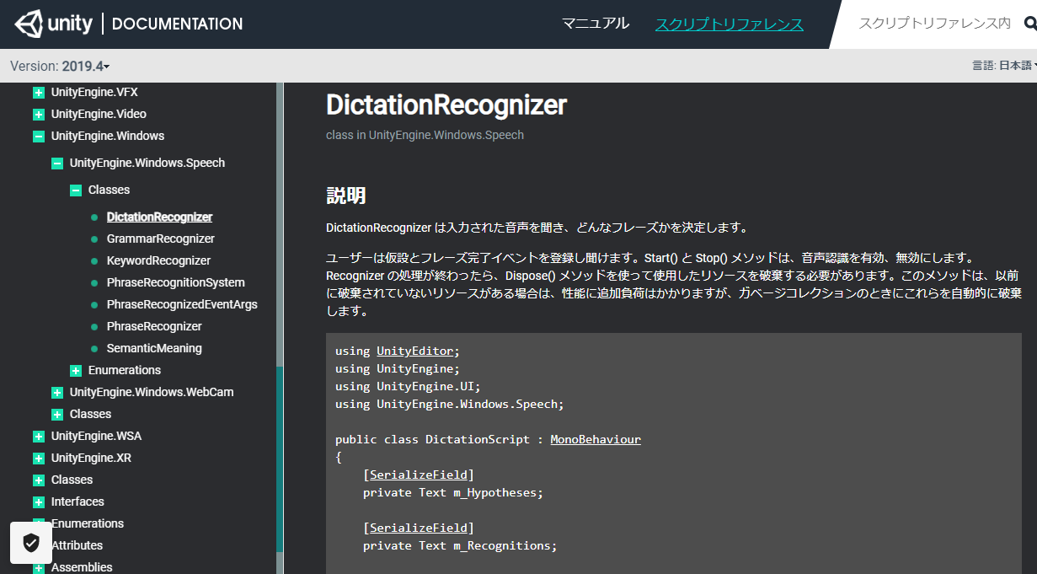Expand UnityEngine.Video tree node
The width and height of the screenshot is (1037, 574).
click(x=39, y=115)
